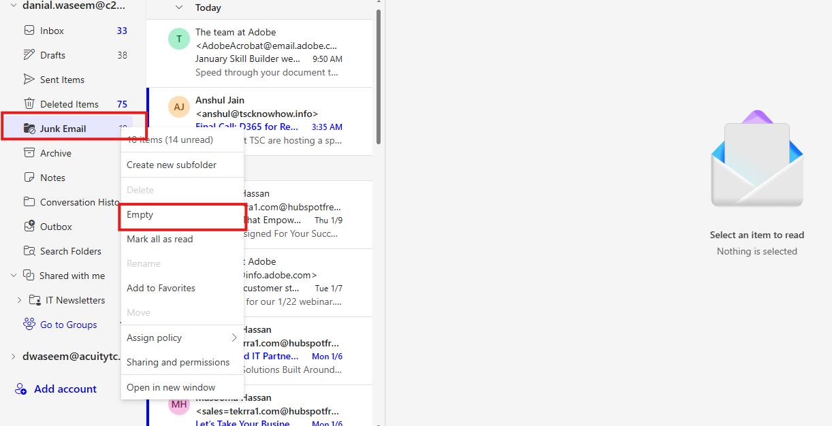Click the Go to Groups icon

29,325
